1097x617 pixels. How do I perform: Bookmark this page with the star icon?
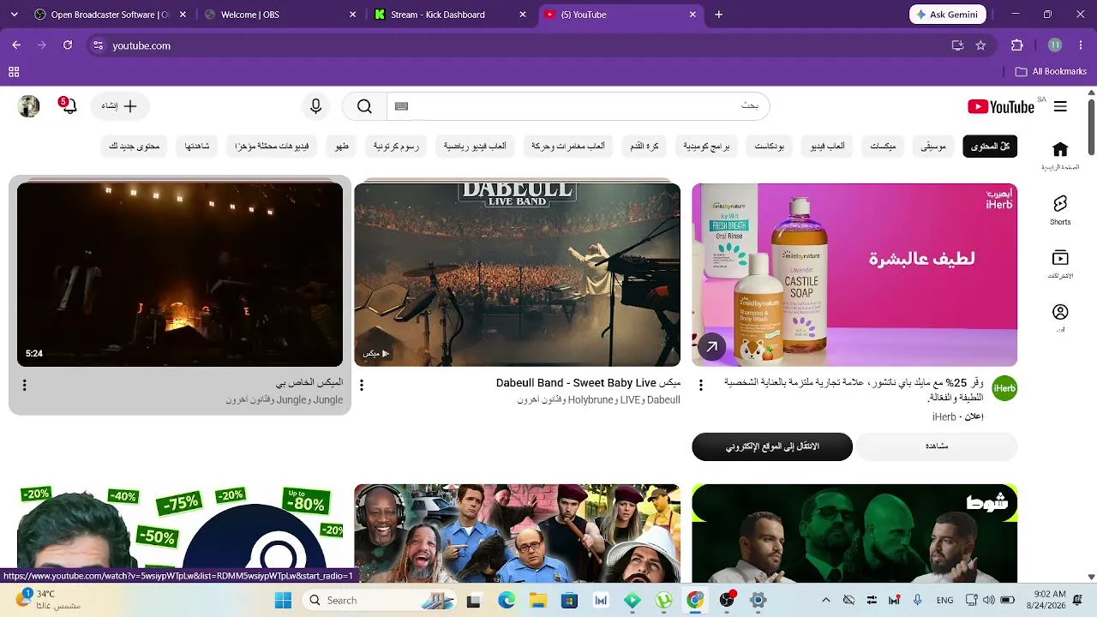point(980,45)
